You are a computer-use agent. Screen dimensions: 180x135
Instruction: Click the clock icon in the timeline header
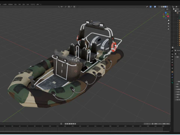point(152,124)
